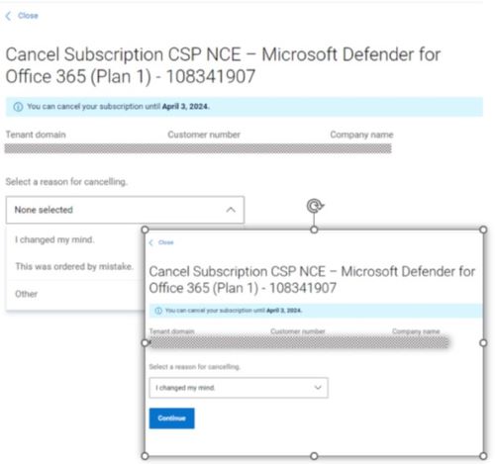The image size is (495, 464).
Task: Collapse the None selected reason dropdown
Action: click(x=125, y=210)
